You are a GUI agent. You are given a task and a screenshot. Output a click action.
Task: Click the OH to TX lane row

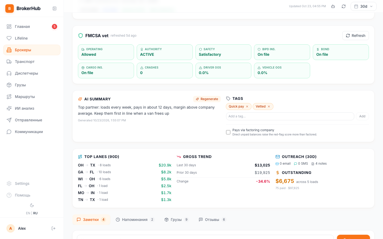click(124, 165)
